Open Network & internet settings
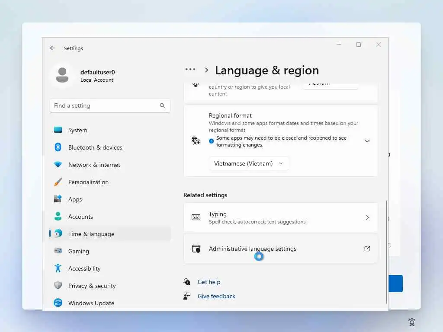 click(x=110, y=165)
